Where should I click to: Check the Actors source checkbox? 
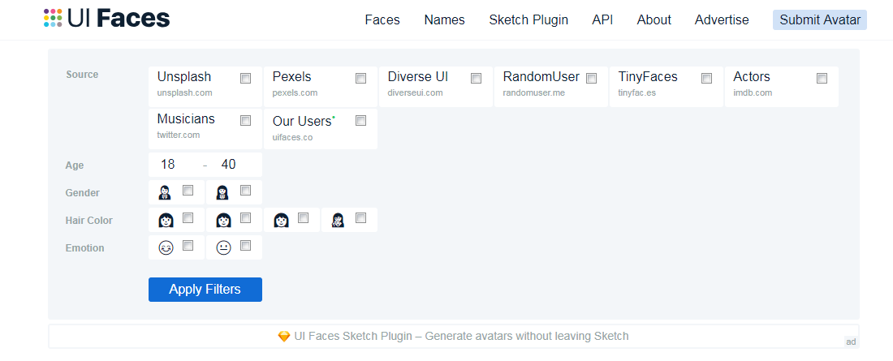(822, 79)
